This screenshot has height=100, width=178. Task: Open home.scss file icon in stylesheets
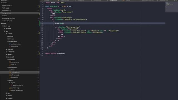10,47
